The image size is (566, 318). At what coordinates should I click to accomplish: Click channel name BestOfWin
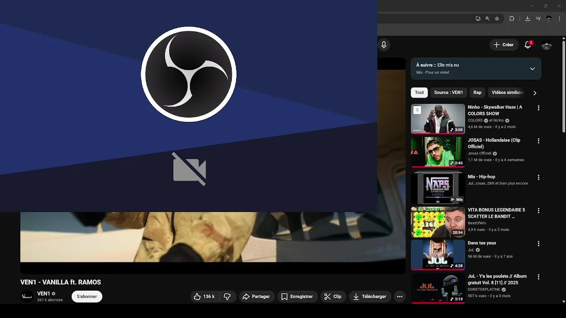pos(477,223)
